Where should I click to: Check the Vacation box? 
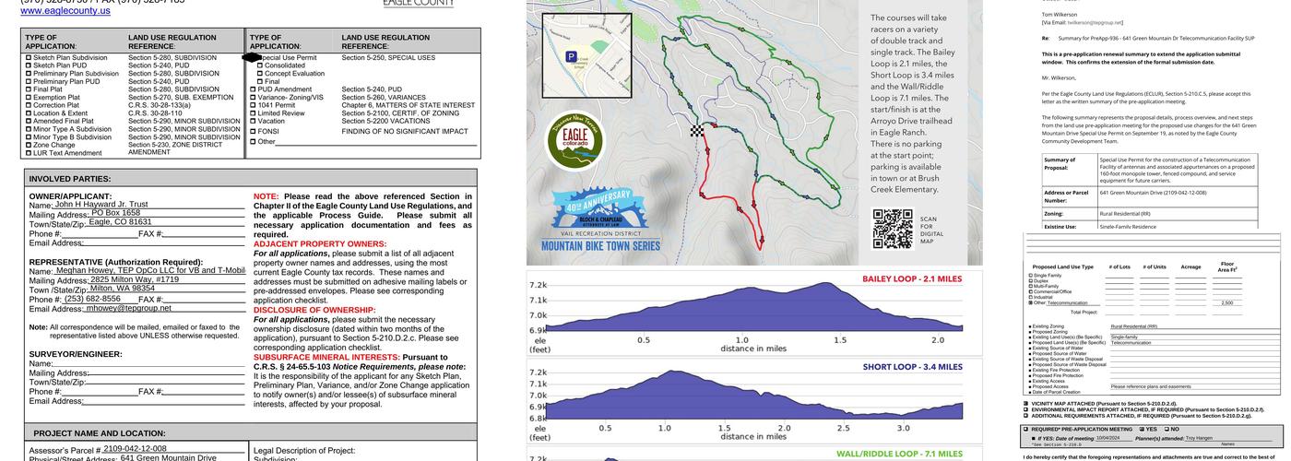coord(253,121)
